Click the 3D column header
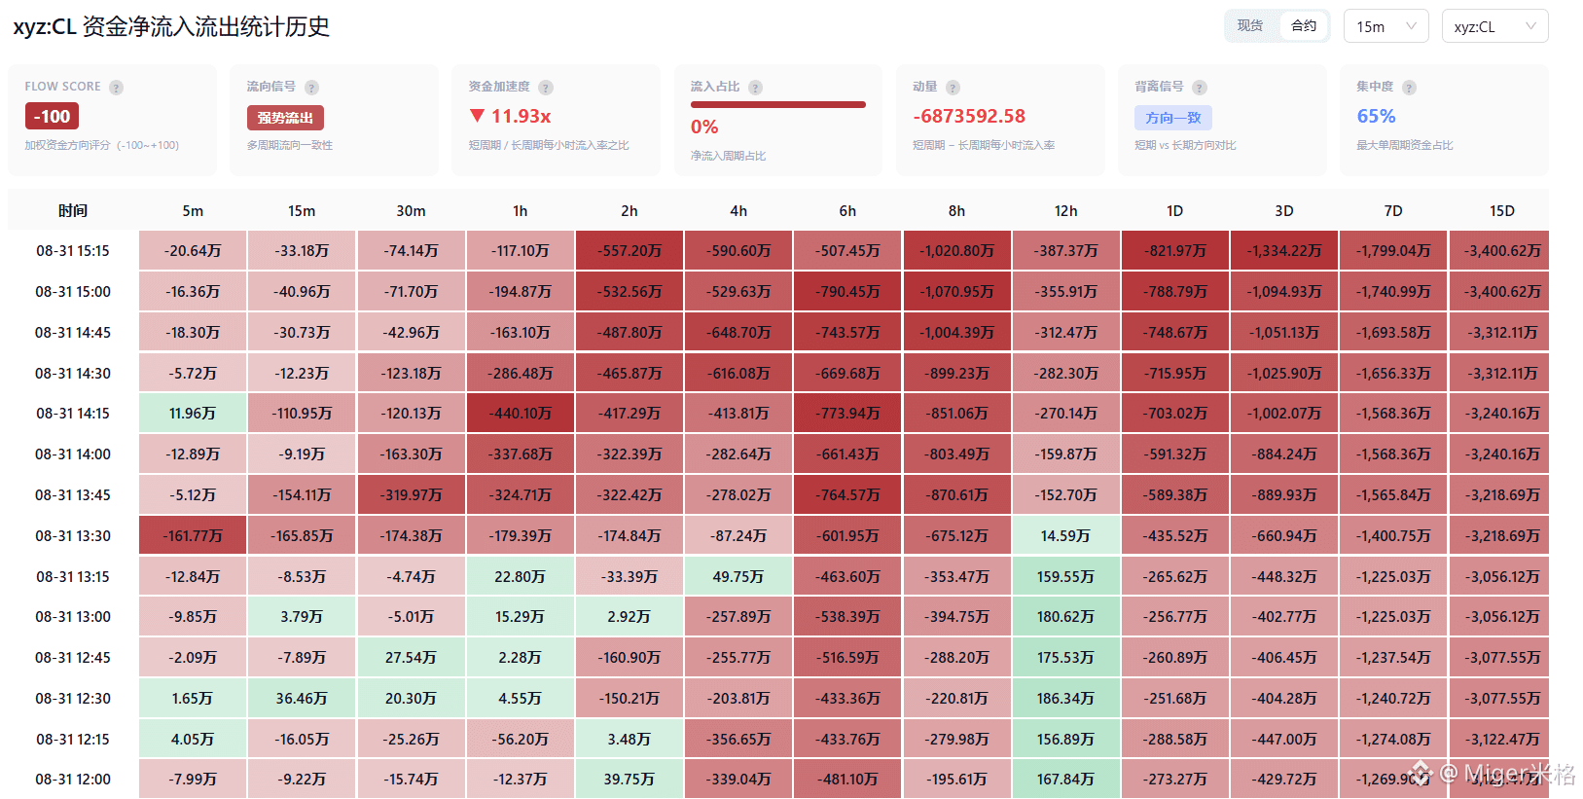The image size is (1583, 799). (1284, 210)
